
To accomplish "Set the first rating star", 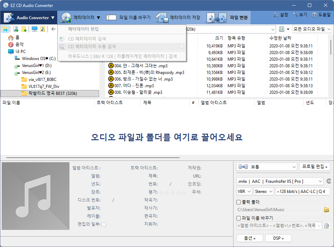I will [x=162, y=193].
